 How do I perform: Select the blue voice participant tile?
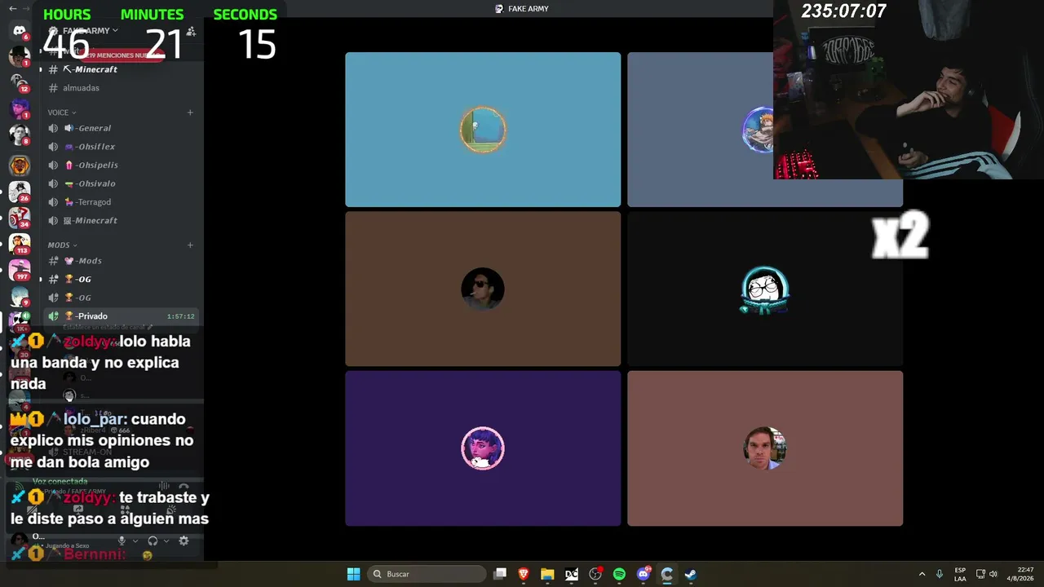click(x=483, y=130)
